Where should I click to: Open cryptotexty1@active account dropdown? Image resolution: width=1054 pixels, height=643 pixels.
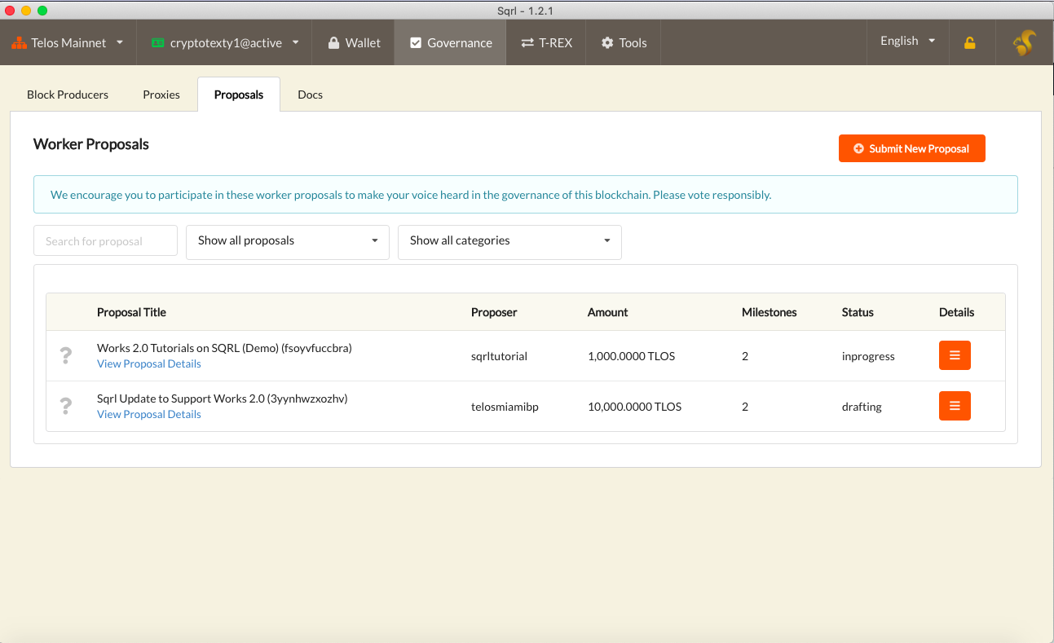[x=225, y=42]
